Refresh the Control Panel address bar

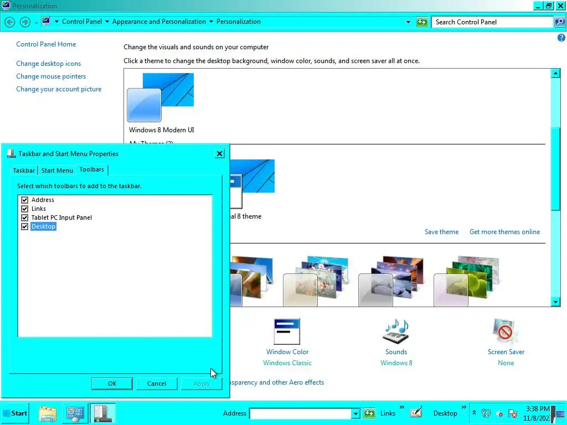point(421,22)
